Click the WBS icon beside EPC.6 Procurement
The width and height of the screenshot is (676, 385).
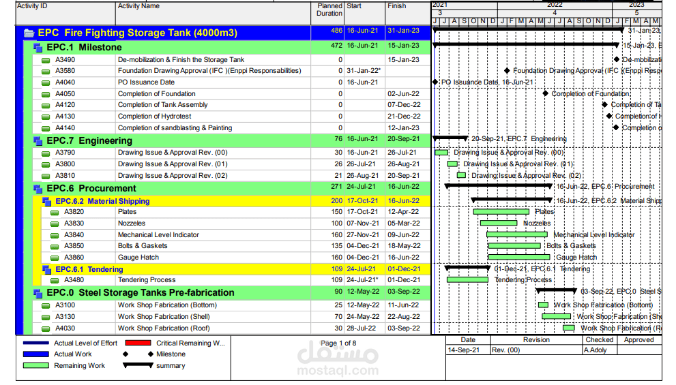[x=38, y=189]
